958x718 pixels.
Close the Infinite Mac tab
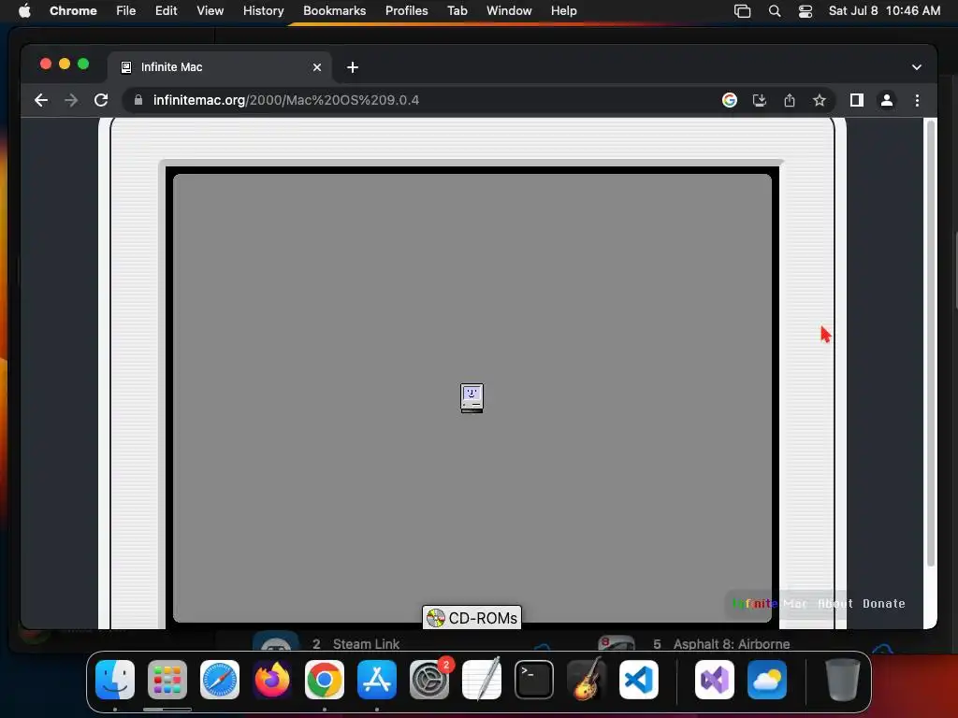tap(317, 67)
